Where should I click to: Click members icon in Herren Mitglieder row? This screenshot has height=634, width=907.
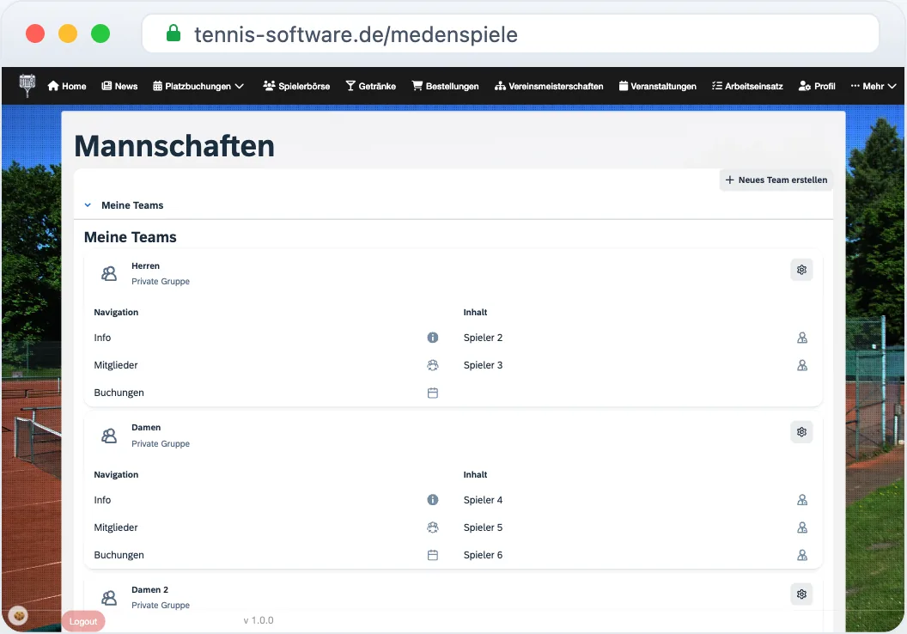pos(433,365)
